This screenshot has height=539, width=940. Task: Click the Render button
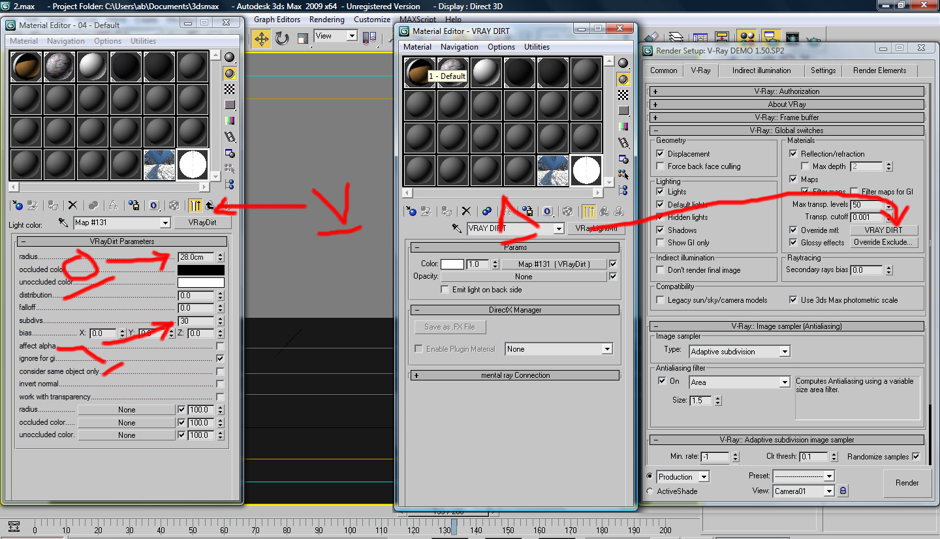[907, 483]
